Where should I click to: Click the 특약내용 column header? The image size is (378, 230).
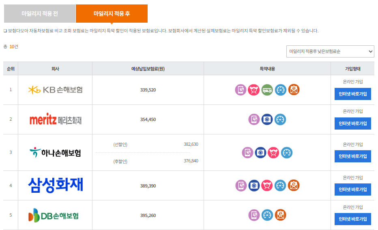pos(267,69)
